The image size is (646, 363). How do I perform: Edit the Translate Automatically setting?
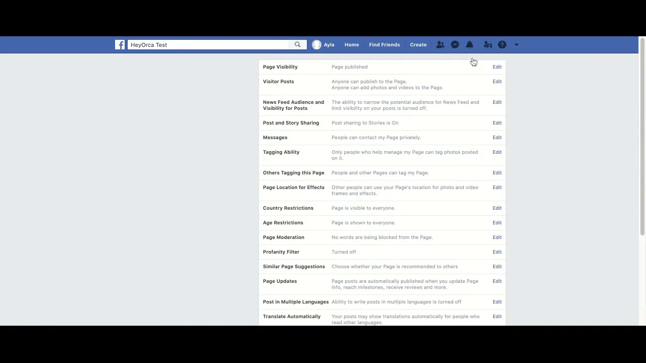tap(497, 317)
